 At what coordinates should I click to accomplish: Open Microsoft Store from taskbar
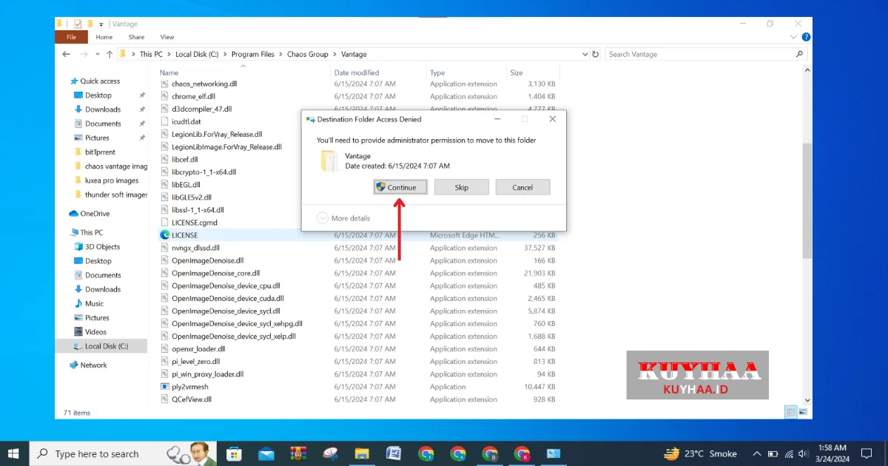click(x=234, y=453)
